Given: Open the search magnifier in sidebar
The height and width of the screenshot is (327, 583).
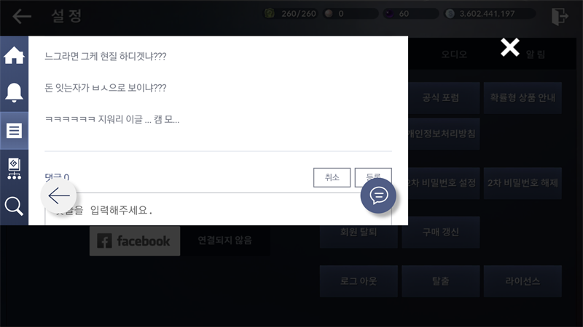Looking at the screenshot, I should [x=14, y=206].
